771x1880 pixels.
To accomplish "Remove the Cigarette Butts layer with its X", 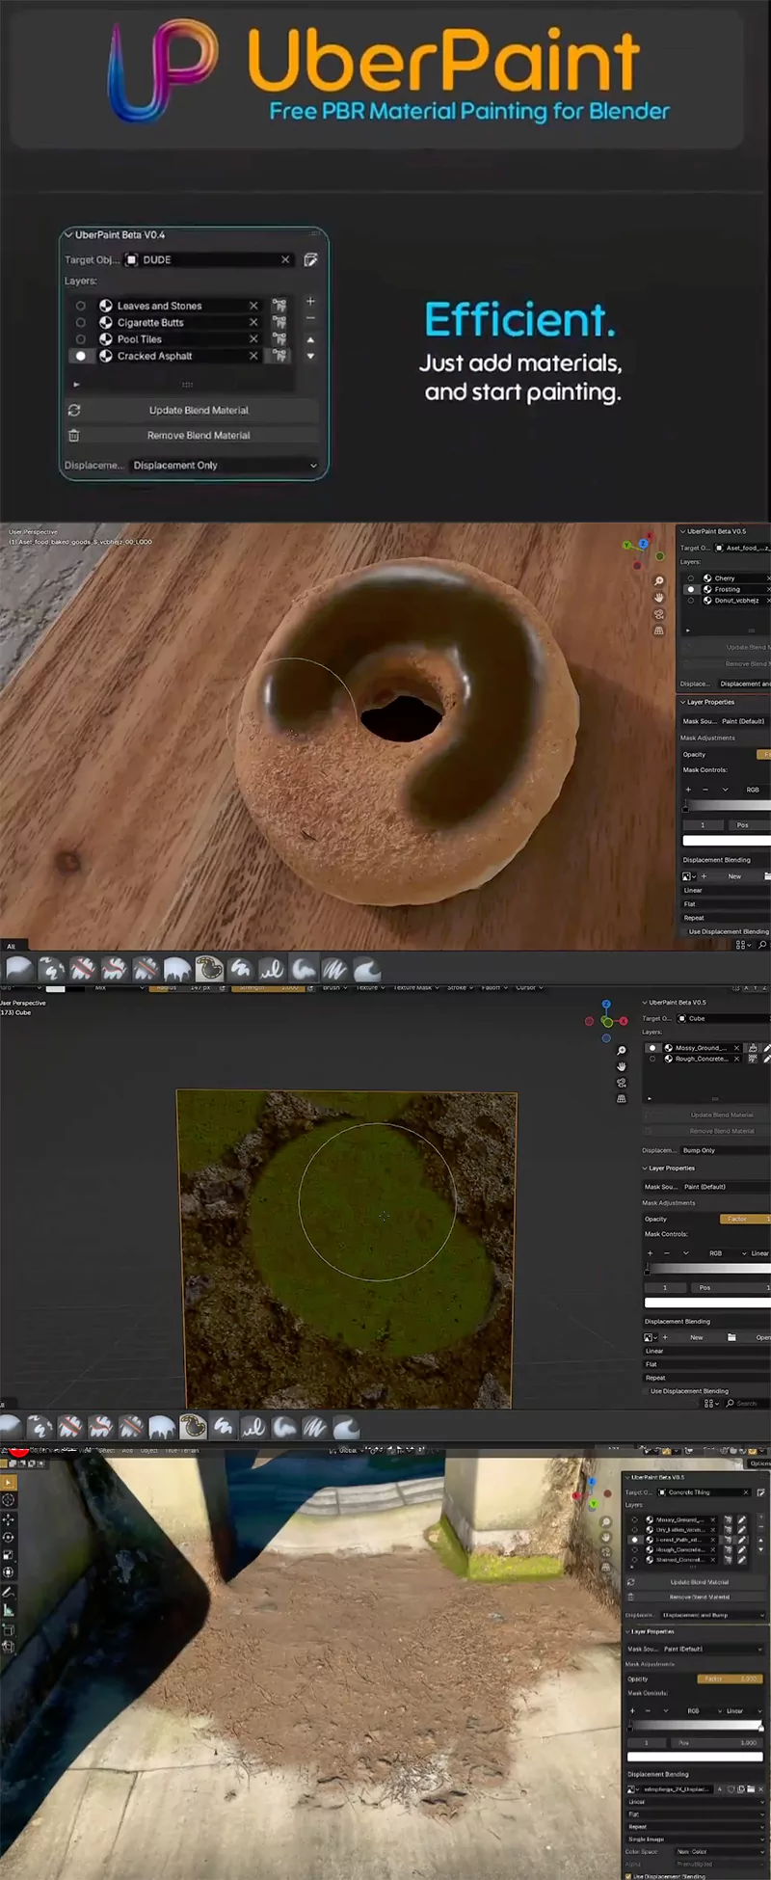I will point(253,323).
